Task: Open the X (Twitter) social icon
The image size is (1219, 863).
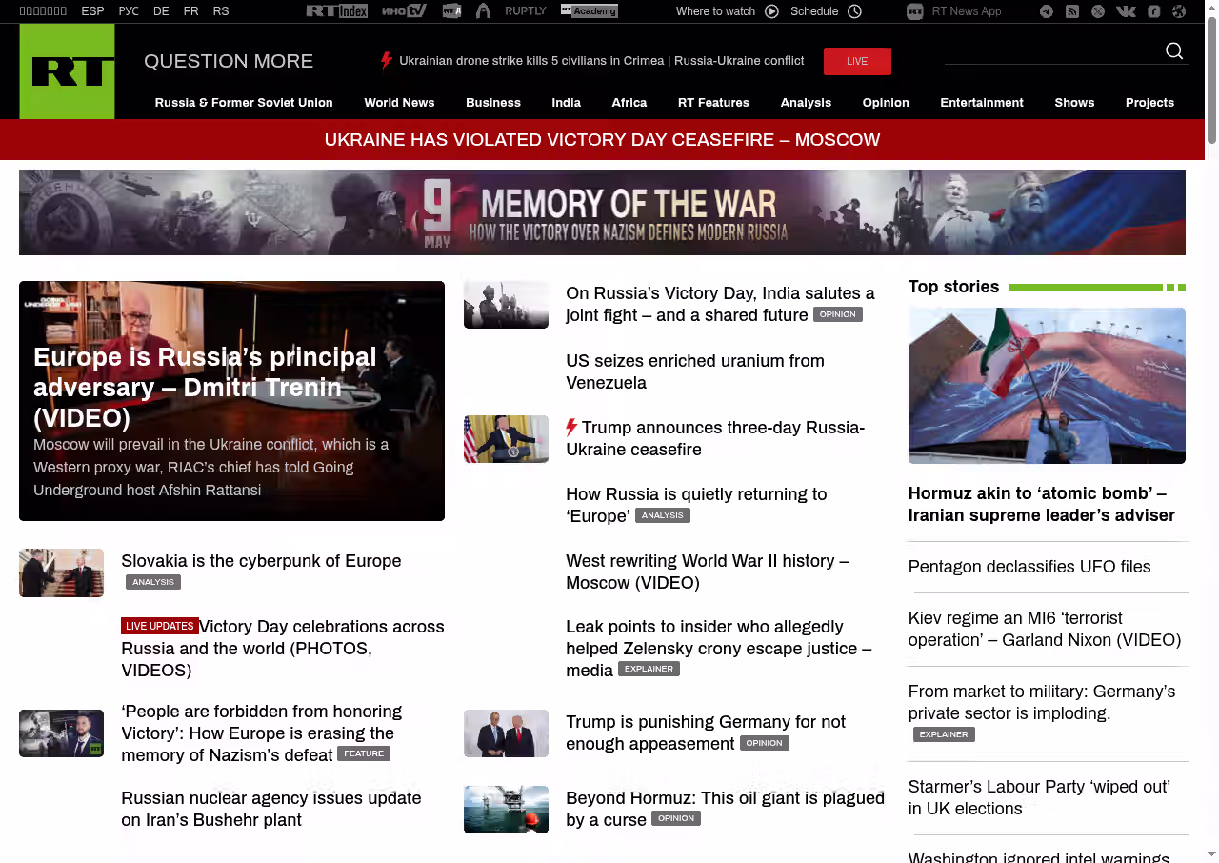Action: pos(1098,11)
